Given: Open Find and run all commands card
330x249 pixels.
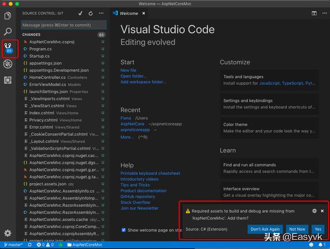Looking at the screenshot, I should tap(269, 168).
